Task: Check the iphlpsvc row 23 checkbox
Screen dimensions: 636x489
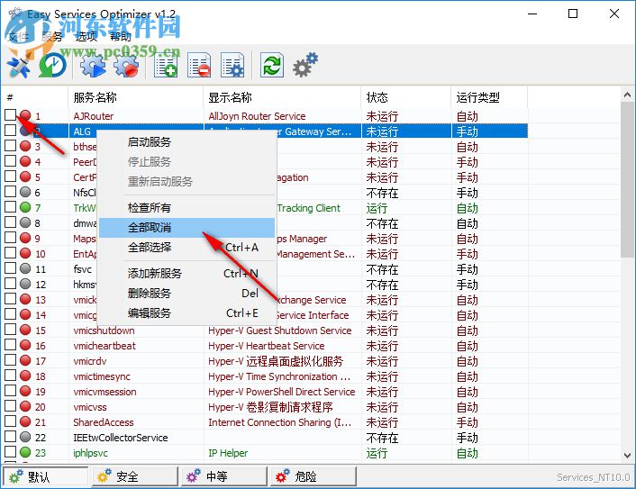Action: [10, 452]
